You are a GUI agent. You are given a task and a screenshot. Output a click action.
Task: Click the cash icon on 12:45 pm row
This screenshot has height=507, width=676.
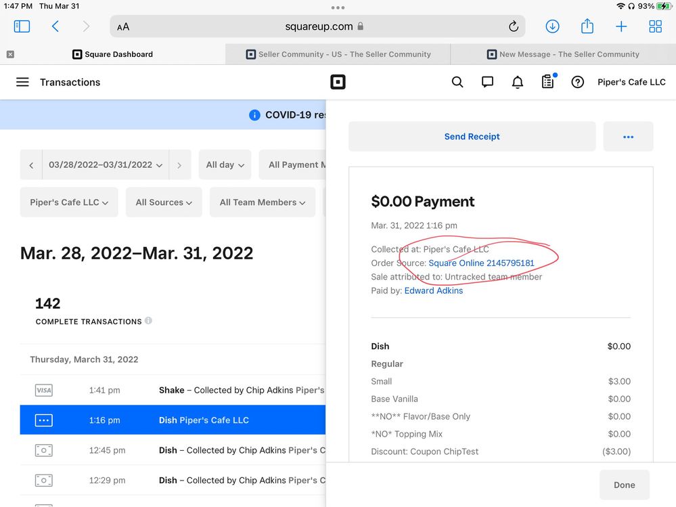(x=43, y=450)
